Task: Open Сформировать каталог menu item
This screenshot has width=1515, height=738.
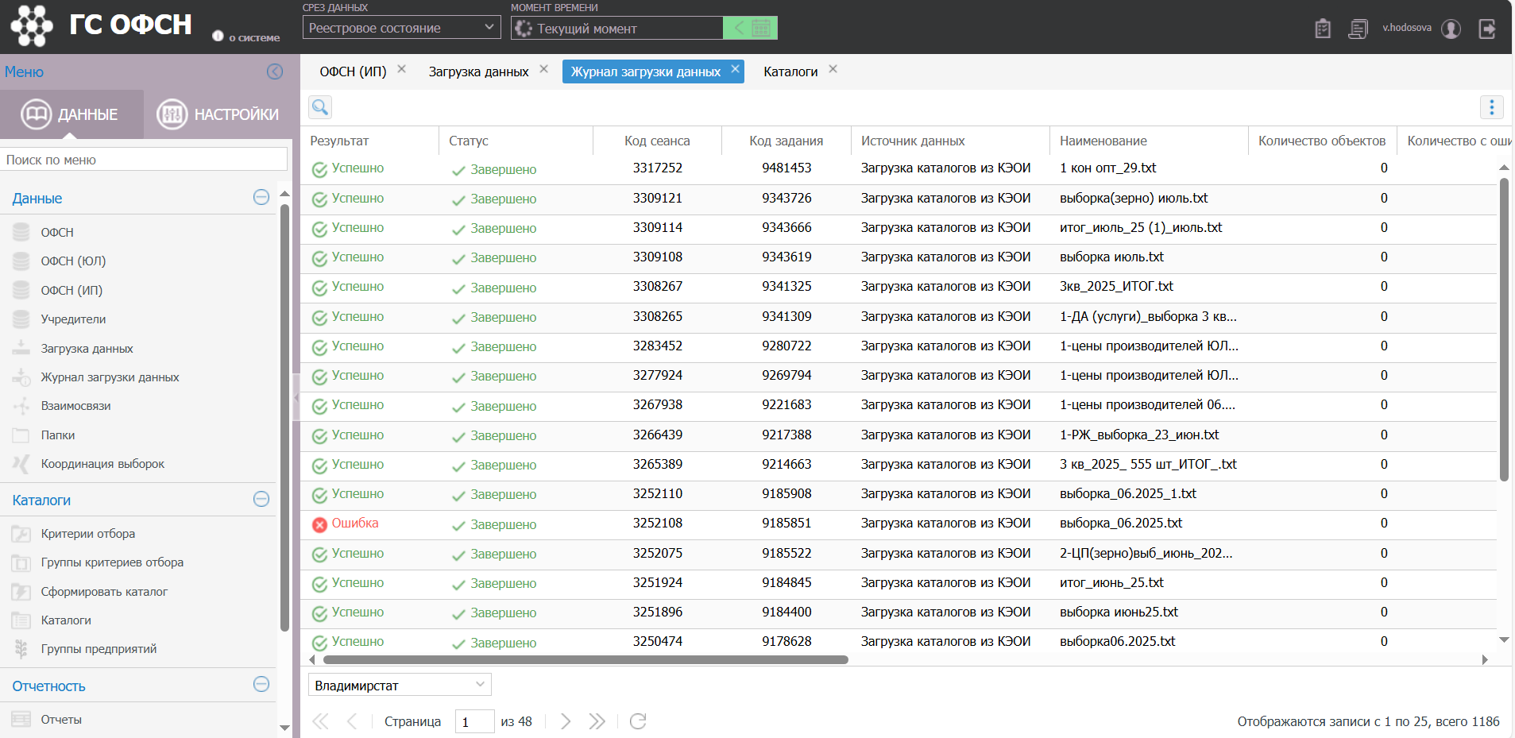Action: point(104,591)
